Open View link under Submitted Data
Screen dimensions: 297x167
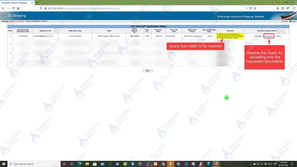(210, 36)
